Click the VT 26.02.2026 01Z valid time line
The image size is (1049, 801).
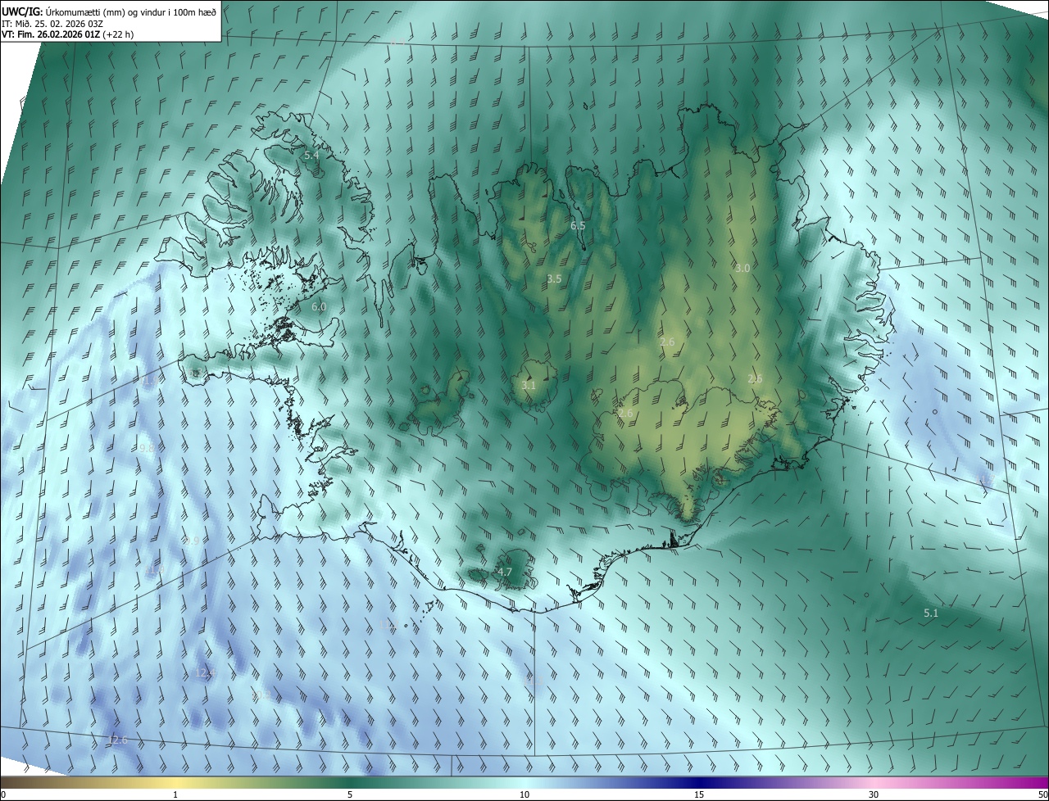click(x=68, y=35)
